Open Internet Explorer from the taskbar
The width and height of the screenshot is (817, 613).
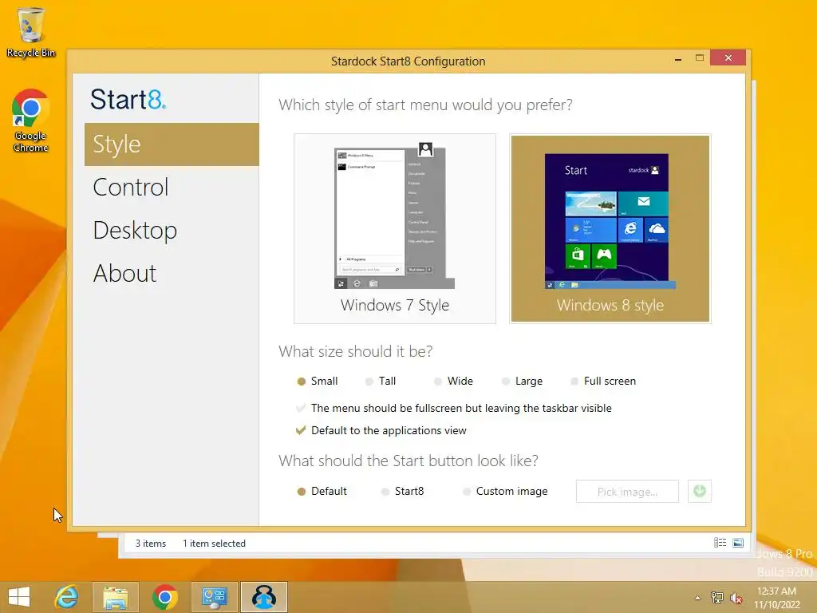pos(67,597)
